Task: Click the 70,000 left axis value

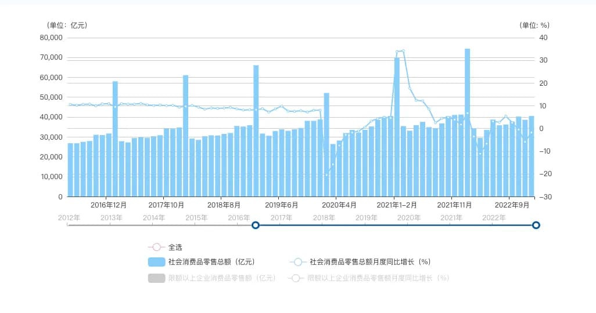Action: click(x=51, y=57)
